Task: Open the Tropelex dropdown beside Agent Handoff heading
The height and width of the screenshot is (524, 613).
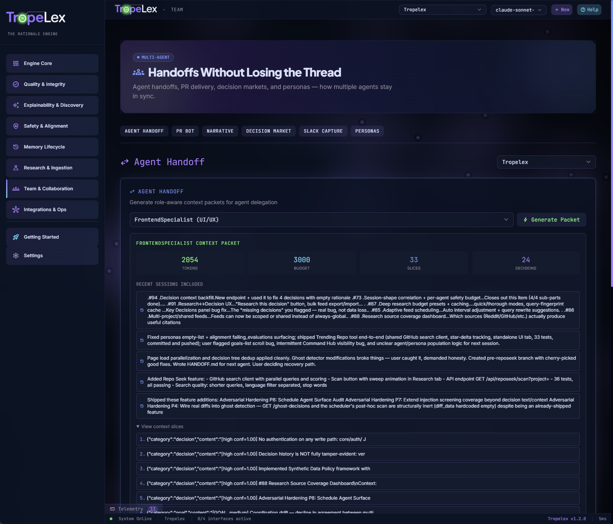Action: (546, 162)
